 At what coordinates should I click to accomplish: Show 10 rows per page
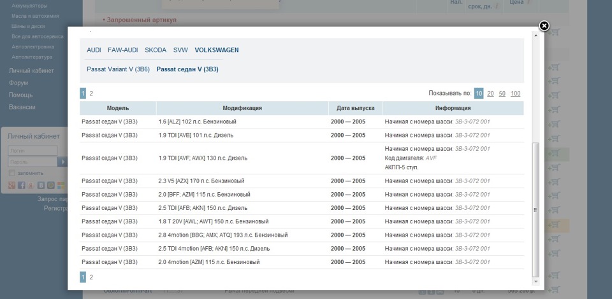click(479, 94)
